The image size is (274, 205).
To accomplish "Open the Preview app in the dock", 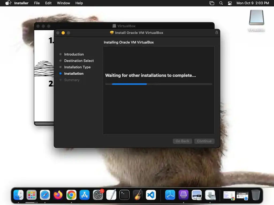I will click(x=197, y=195).
